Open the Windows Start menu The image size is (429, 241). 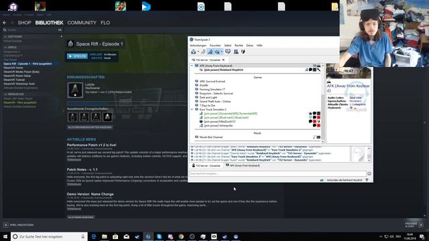[x=5, y=236]
